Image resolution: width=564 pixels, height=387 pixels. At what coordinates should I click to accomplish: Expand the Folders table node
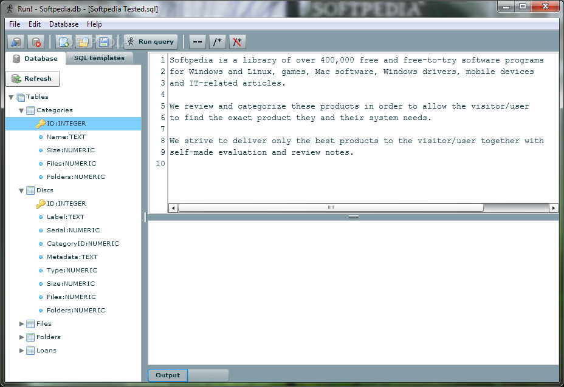pyautogui.click(x=22, y=337)
